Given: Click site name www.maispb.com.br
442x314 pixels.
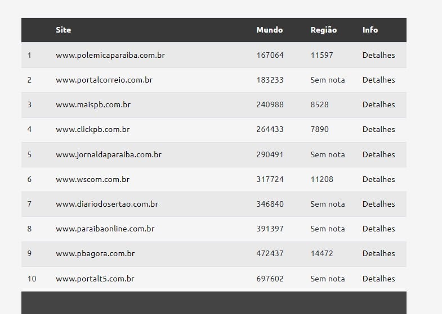Looking at the screenshot, I should point(93,105).
